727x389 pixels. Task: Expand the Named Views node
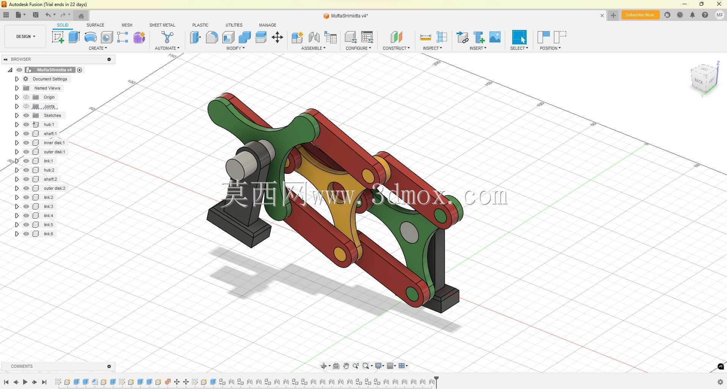[x=17, y=88]
